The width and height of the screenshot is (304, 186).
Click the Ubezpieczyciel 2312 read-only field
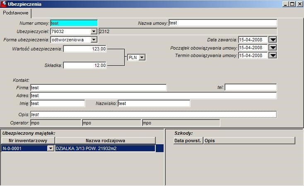click(188, 31)
